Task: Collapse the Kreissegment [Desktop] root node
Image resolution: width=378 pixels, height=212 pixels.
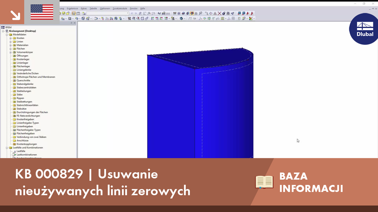Action: point(3,31)
